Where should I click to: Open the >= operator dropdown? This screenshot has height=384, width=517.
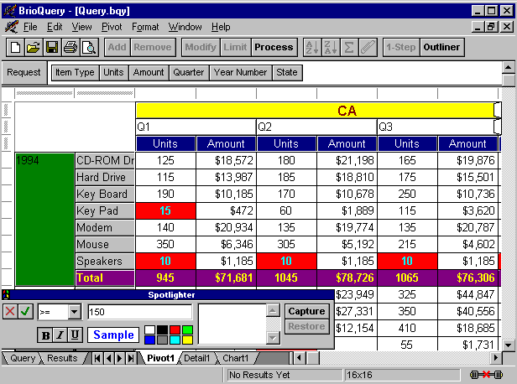75,312
